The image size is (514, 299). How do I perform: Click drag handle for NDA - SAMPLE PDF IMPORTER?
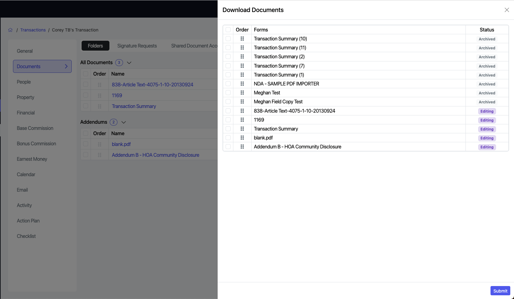pyautogui.click(x=242, y=84)
